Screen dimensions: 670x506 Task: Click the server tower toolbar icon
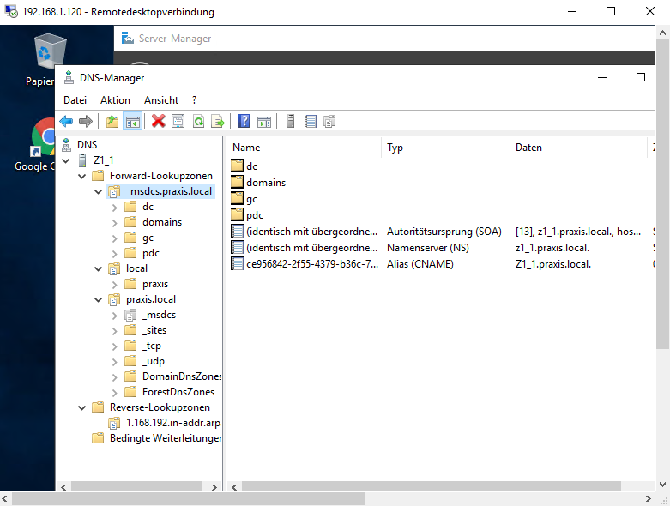[x=291, y=121]
